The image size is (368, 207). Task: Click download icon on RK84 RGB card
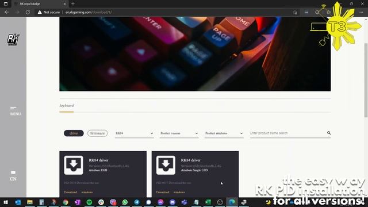click(x=74, y=165)
